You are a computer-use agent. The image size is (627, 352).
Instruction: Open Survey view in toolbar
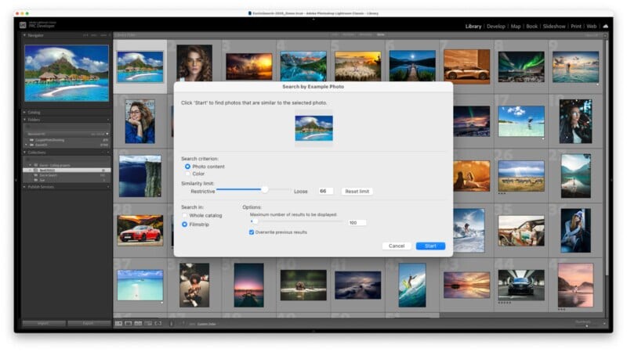tap(147, 323)
